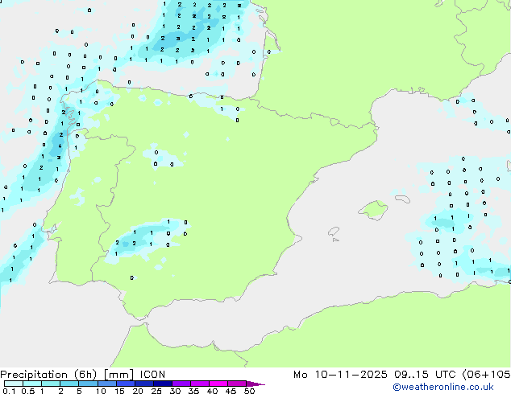Click the Ibiza island outline

(334, 232)
